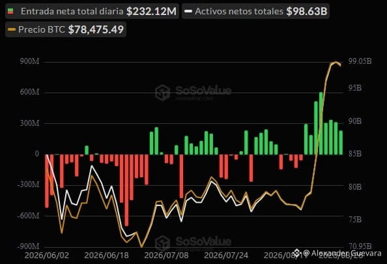Click the -900M left axis label
Image resolution: width=387 pixels, height=264 pixels.
[x=28, y=246]
